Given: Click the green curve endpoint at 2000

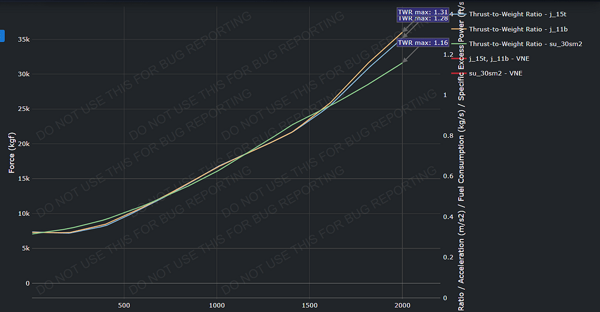Looking at the screenshot, I should (x=402, y=62).
